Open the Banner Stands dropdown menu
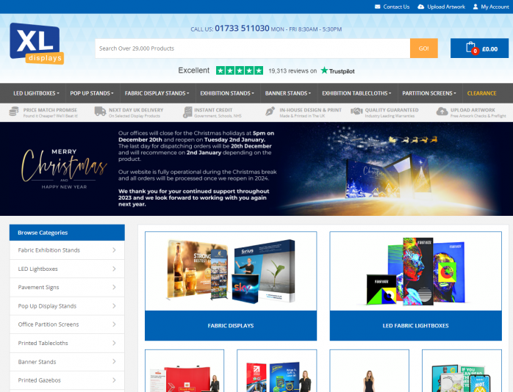Viewport: 513px width, 392px height. [288, 93]
